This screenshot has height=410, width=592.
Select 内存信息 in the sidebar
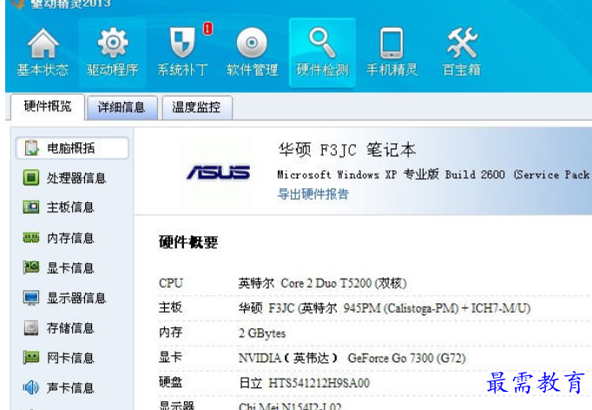click(70, 238)
